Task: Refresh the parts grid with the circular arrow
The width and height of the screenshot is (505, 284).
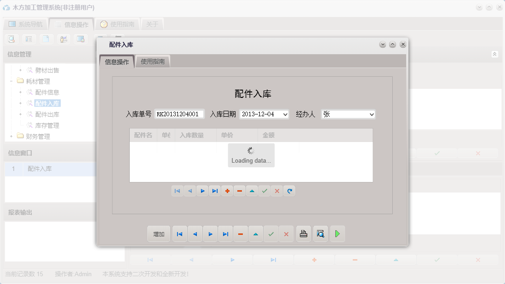Action: pyautogui.click(x=289, y=191)
